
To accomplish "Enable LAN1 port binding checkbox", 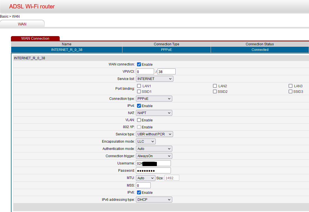I will tap(139, 86).
